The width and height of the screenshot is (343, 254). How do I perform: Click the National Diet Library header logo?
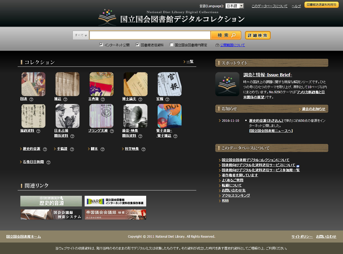[171, 18]
